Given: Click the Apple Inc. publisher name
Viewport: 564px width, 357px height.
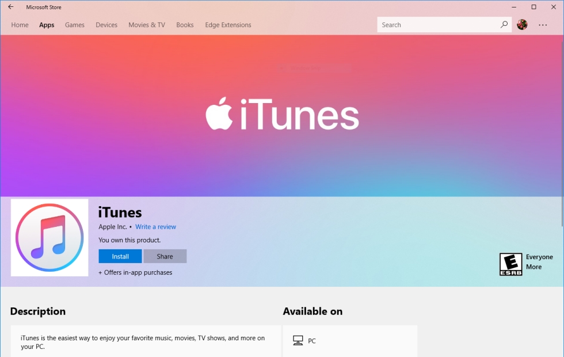Looking at the screenshot, I should pos(113,227).
